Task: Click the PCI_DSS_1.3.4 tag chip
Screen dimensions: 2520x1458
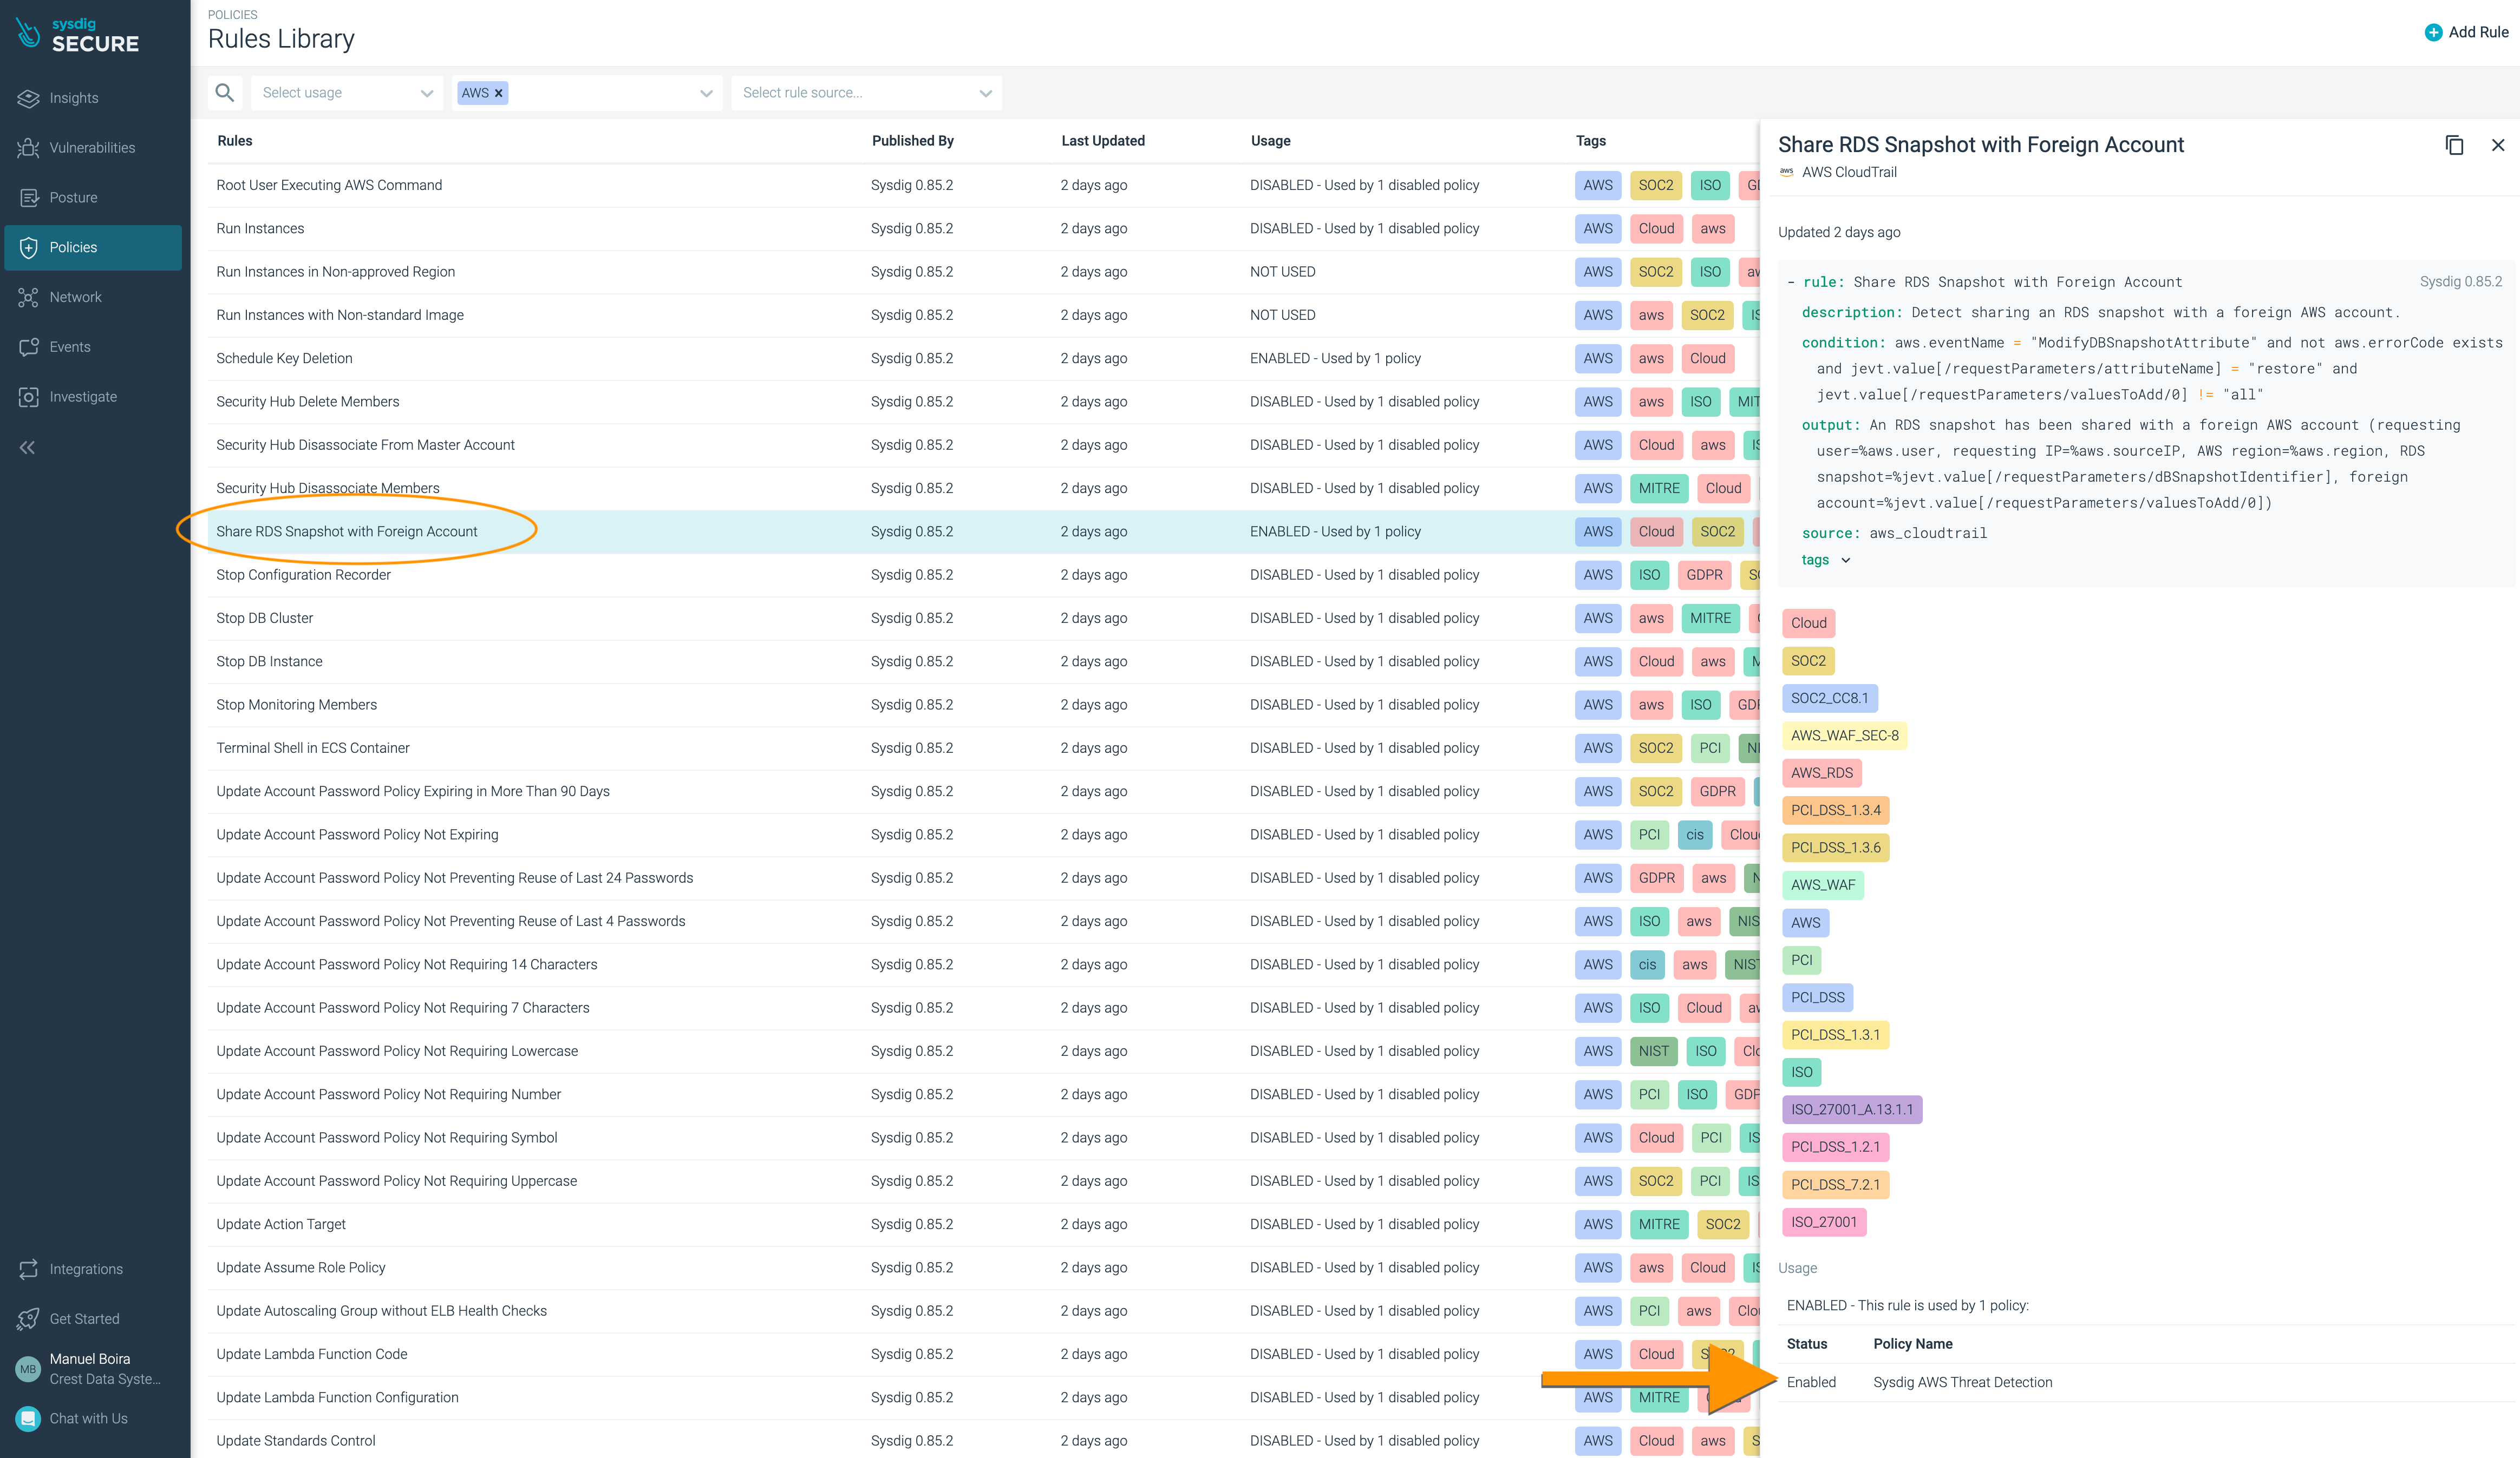Action: (1835, 810)
